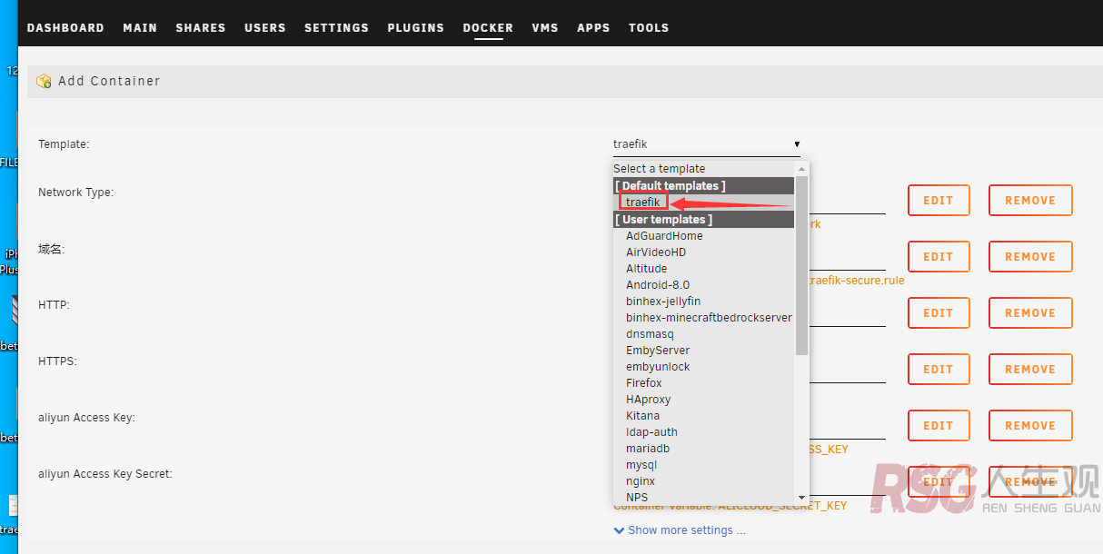
Task: Click REMOVE for HTTPS row
Action: tap(1030, 370)
